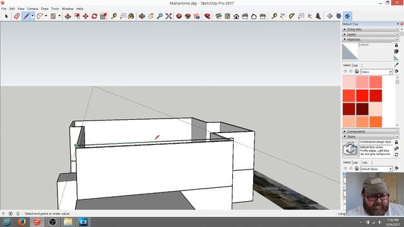Click Update Style refresh icon in Styles
404x227 pixels.
(x=396, y=154)
